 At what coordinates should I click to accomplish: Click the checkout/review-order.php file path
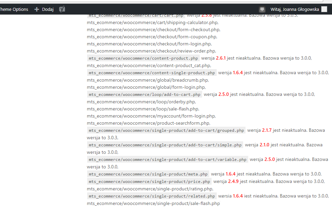click(151, 51)
